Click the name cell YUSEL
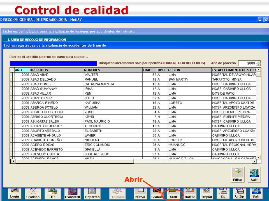The image size is (269, 201). point(113,112)
